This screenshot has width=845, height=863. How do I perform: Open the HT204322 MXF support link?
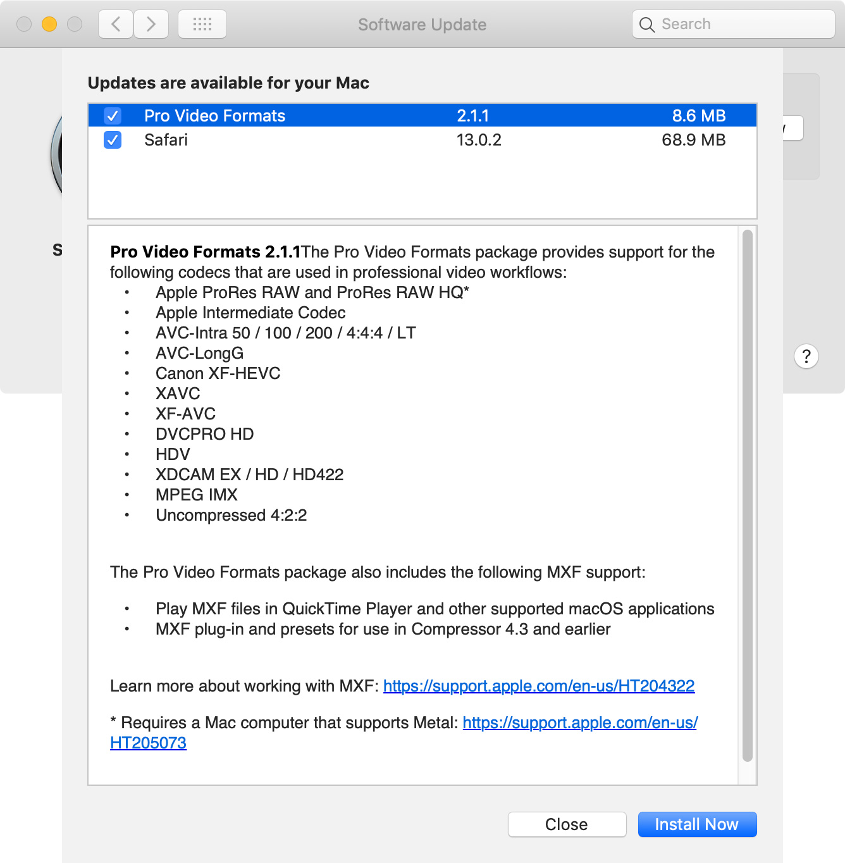point(539,686)
